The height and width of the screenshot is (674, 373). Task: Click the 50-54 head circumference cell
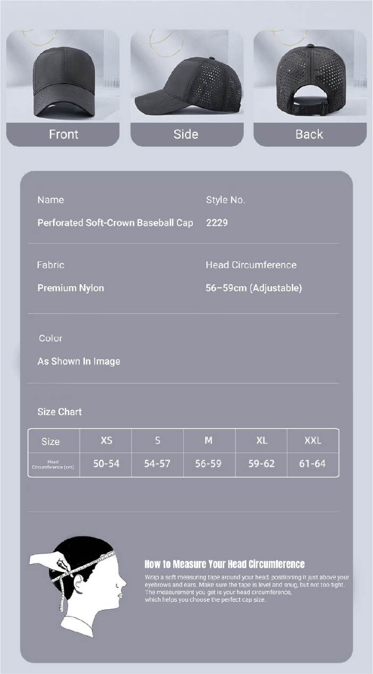pos(106,464)
